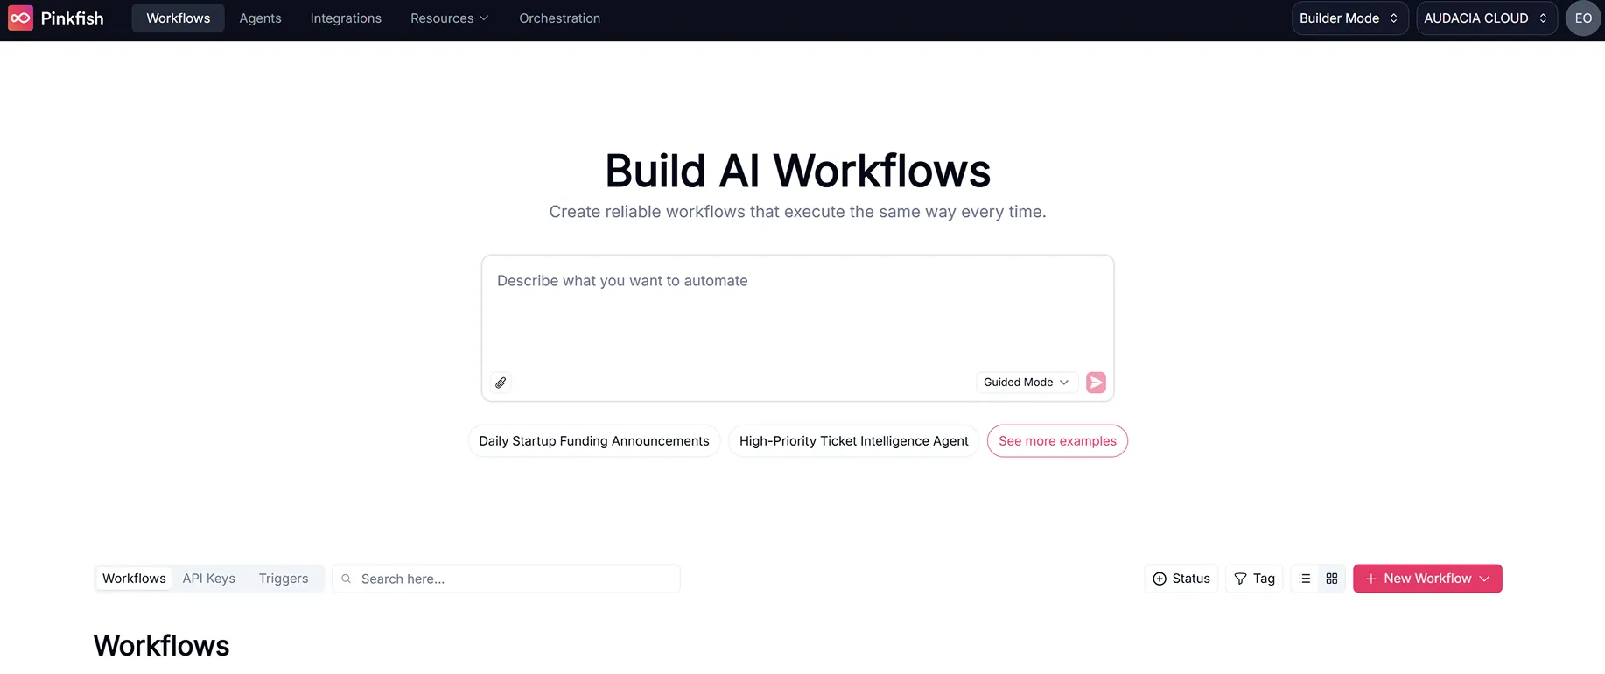Expand the AUDACIA CLOUD workspace switcher
Image resolution: width=1605 pixels, height=674 pixels.
pos(1485,18)
